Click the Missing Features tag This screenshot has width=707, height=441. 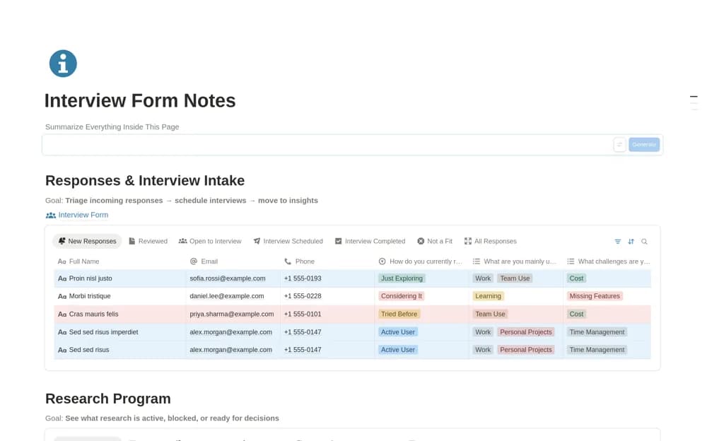[x=595, y=296]
